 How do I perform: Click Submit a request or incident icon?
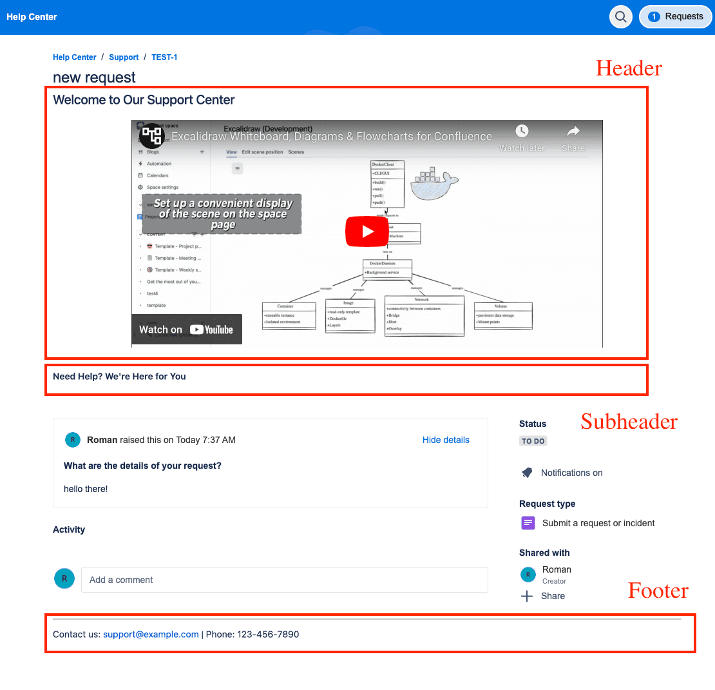tap(528, 523)
